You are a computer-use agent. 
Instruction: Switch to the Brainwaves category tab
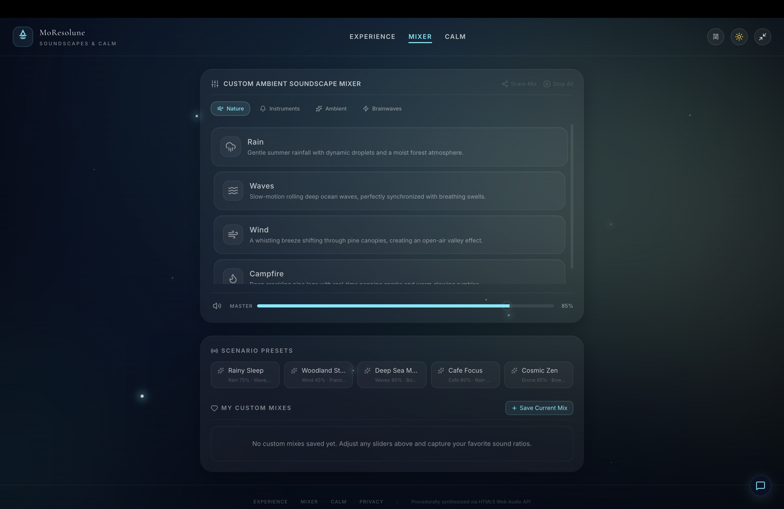point(382,109)
